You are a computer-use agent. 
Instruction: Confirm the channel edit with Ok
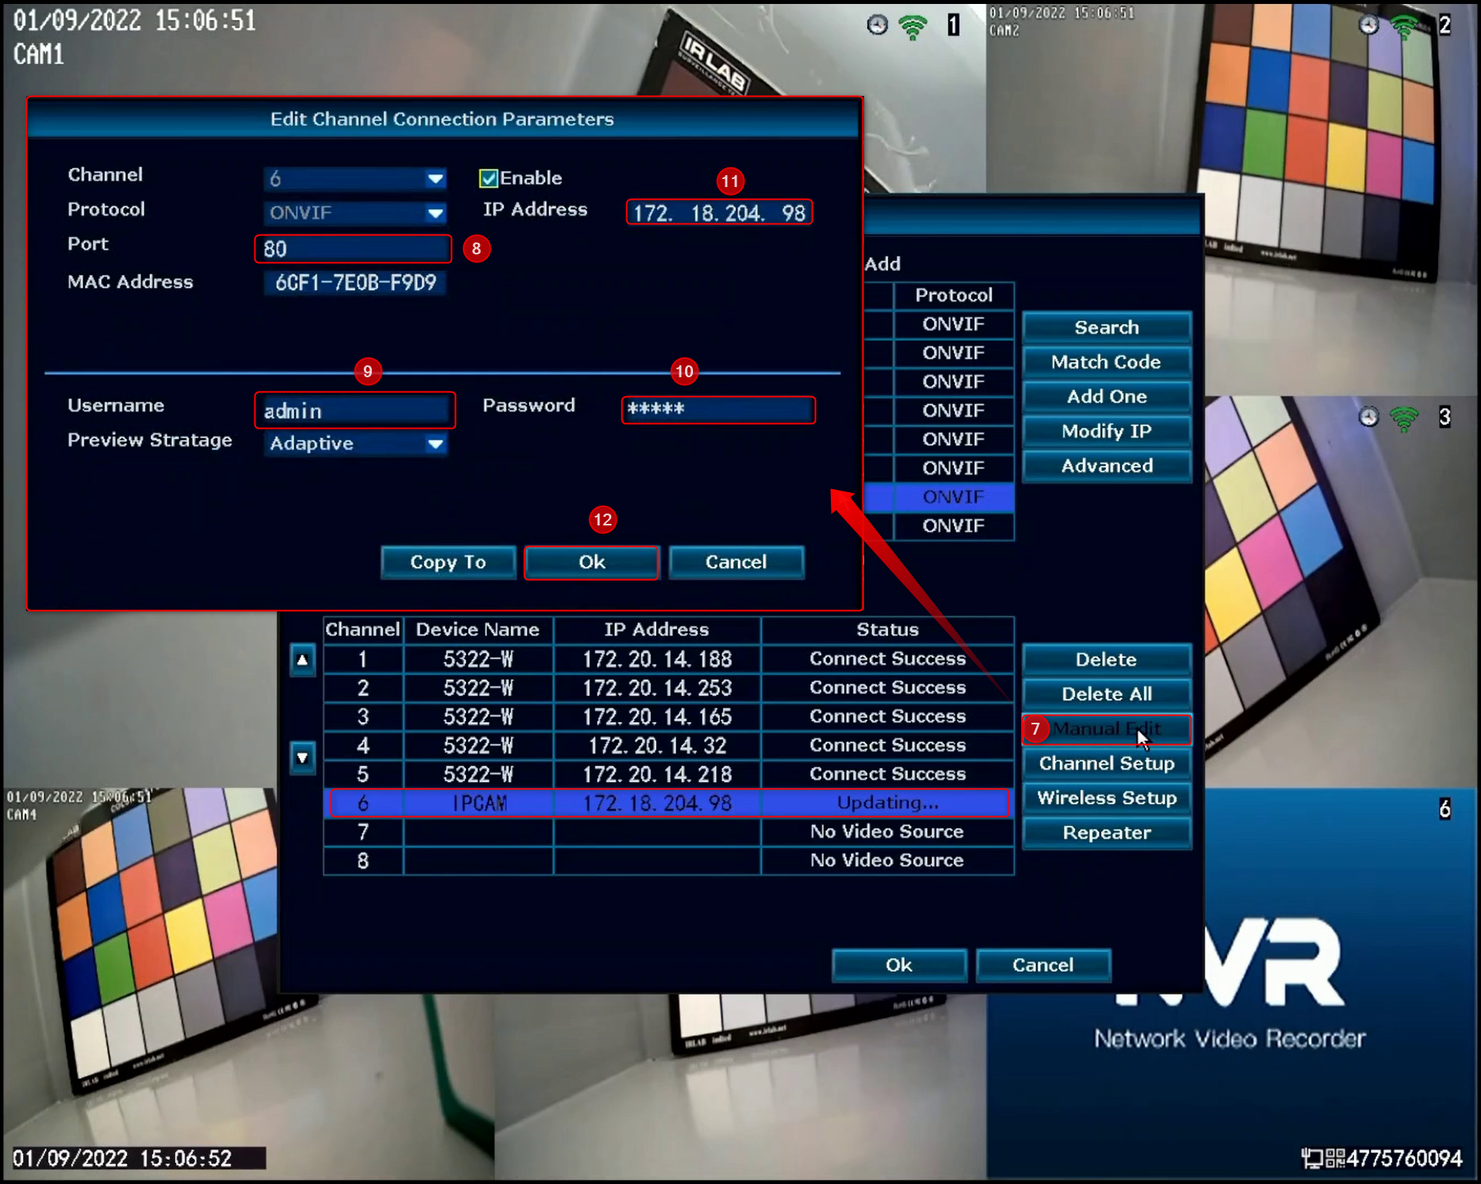[x=591, y=563]
